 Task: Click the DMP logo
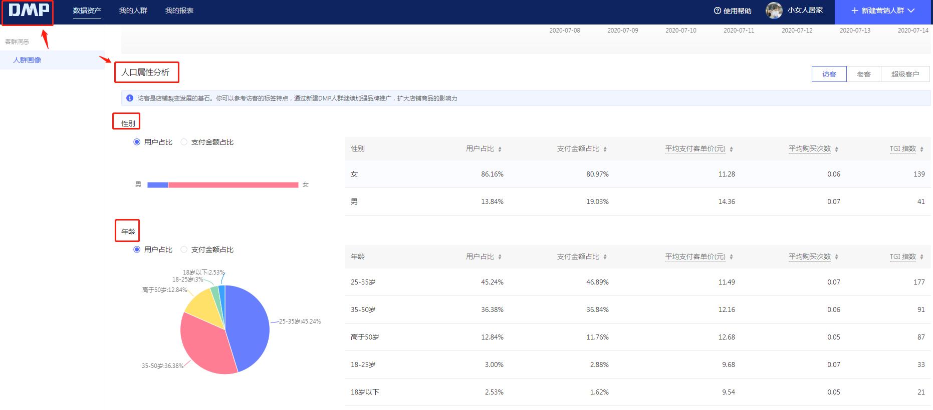point(29,10)
